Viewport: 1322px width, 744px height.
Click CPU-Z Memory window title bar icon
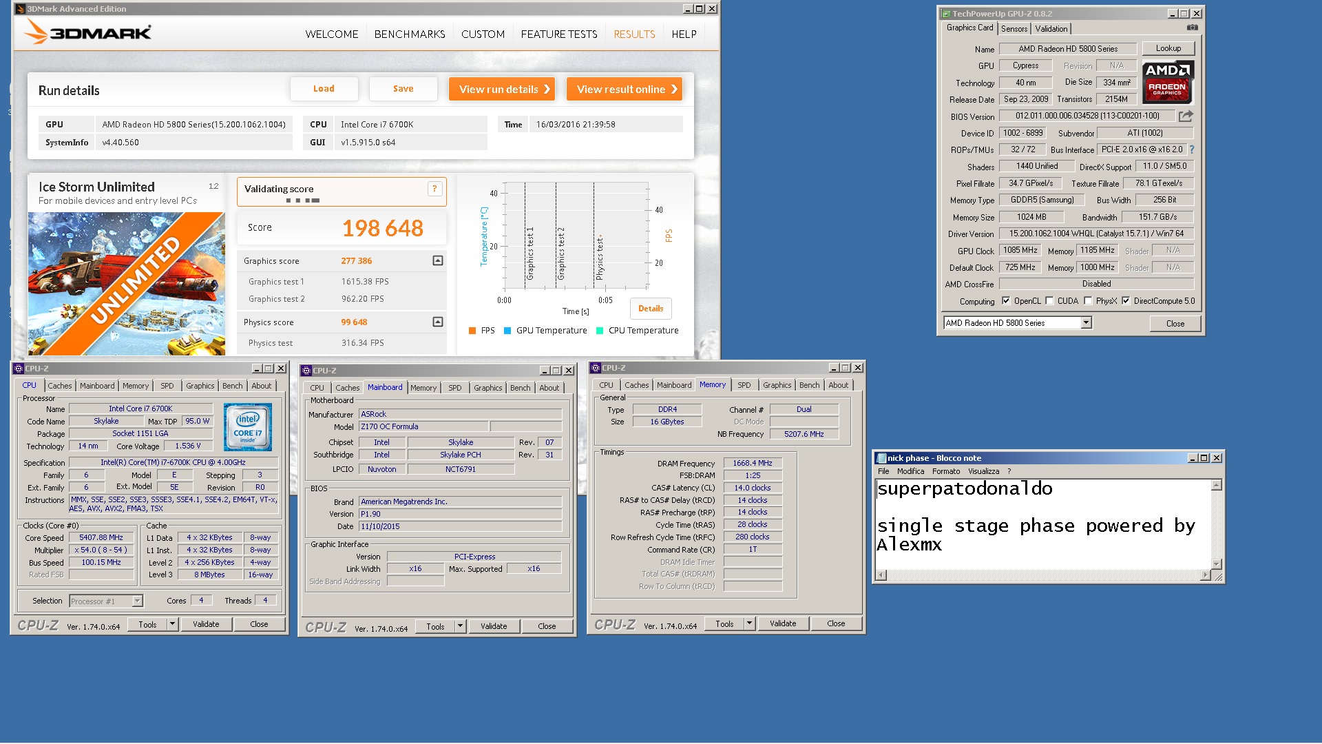click(596, 368)
